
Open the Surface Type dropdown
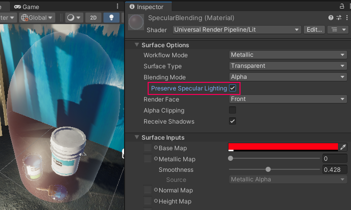click(288, 66)
